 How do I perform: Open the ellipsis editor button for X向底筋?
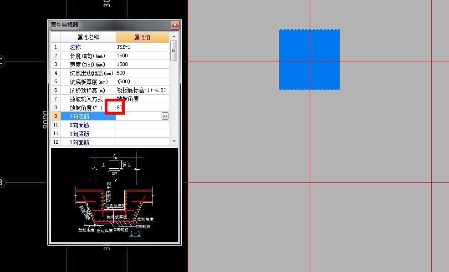click(x=165, y=116)
